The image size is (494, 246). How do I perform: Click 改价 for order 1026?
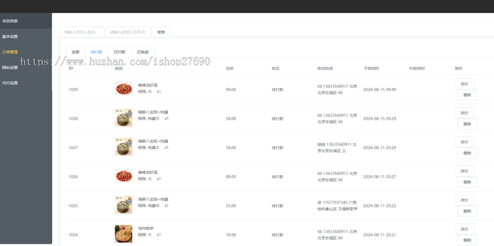click(x=464, y=171)
